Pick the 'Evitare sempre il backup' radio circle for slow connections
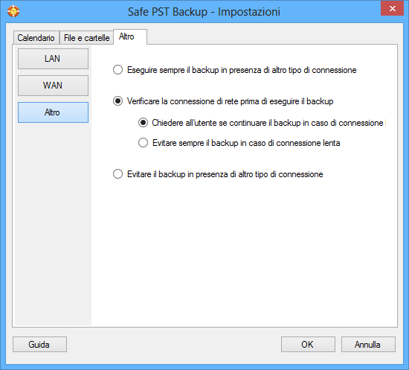The image size is (409, 370). pos(143,143)
